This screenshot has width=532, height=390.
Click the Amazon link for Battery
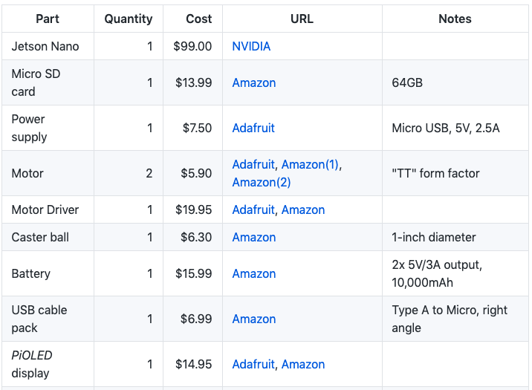pos(253,273)
